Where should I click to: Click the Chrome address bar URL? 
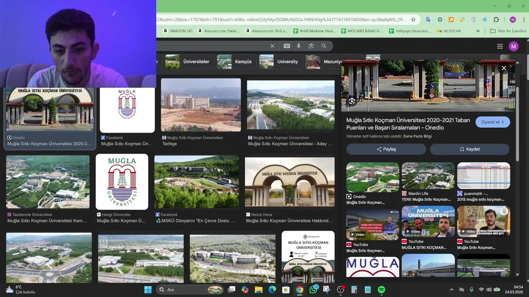coord(281,19)
